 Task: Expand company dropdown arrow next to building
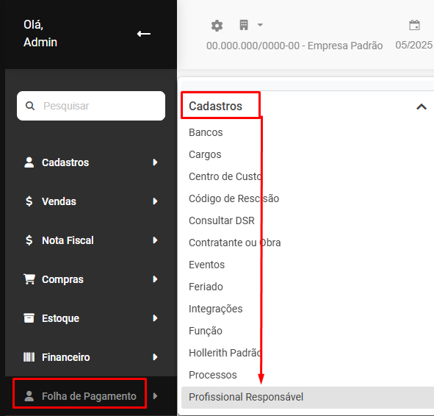pos(260,25)
